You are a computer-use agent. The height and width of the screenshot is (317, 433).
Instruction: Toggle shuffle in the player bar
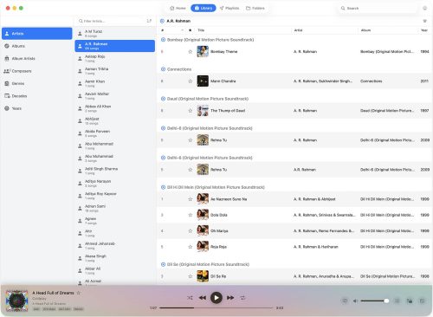(x=190, y=298)
